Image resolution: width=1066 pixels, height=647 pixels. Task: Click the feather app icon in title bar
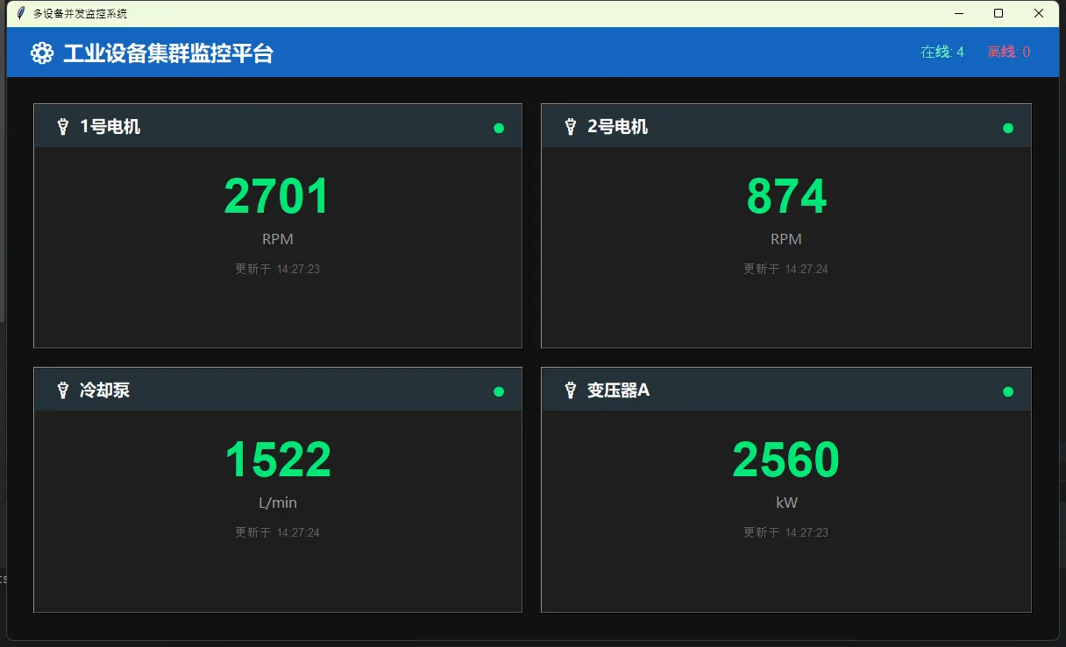click(x=21, y=13)
